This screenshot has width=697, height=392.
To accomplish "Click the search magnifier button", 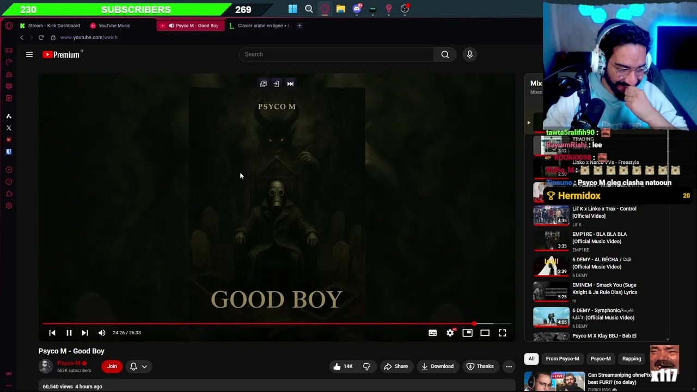I will (445, 54).
